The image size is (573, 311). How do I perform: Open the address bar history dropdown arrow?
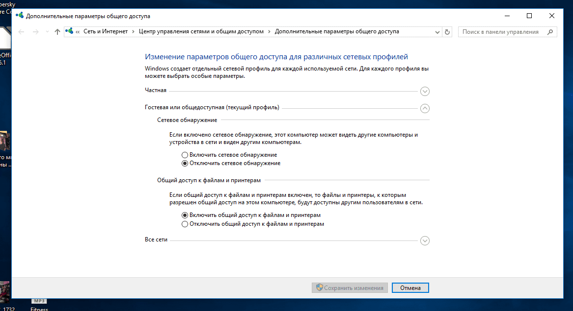[x=437, y=32]
